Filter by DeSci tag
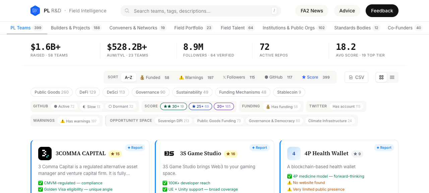Screen dimensions: 429x193 click(x=116, y=92)
